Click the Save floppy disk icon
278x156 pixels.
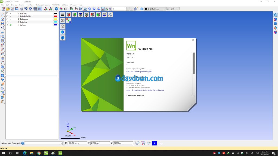coord(17,9)
